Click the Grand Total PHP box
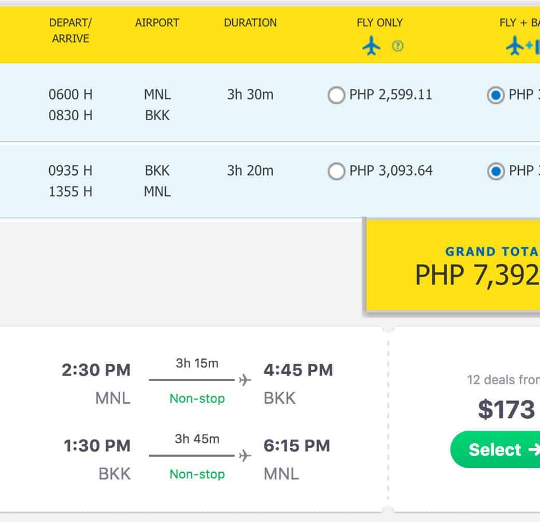Image resolution: width=540 pixels, height=522 pixels. pyautogui.click(x=454, y=265)
